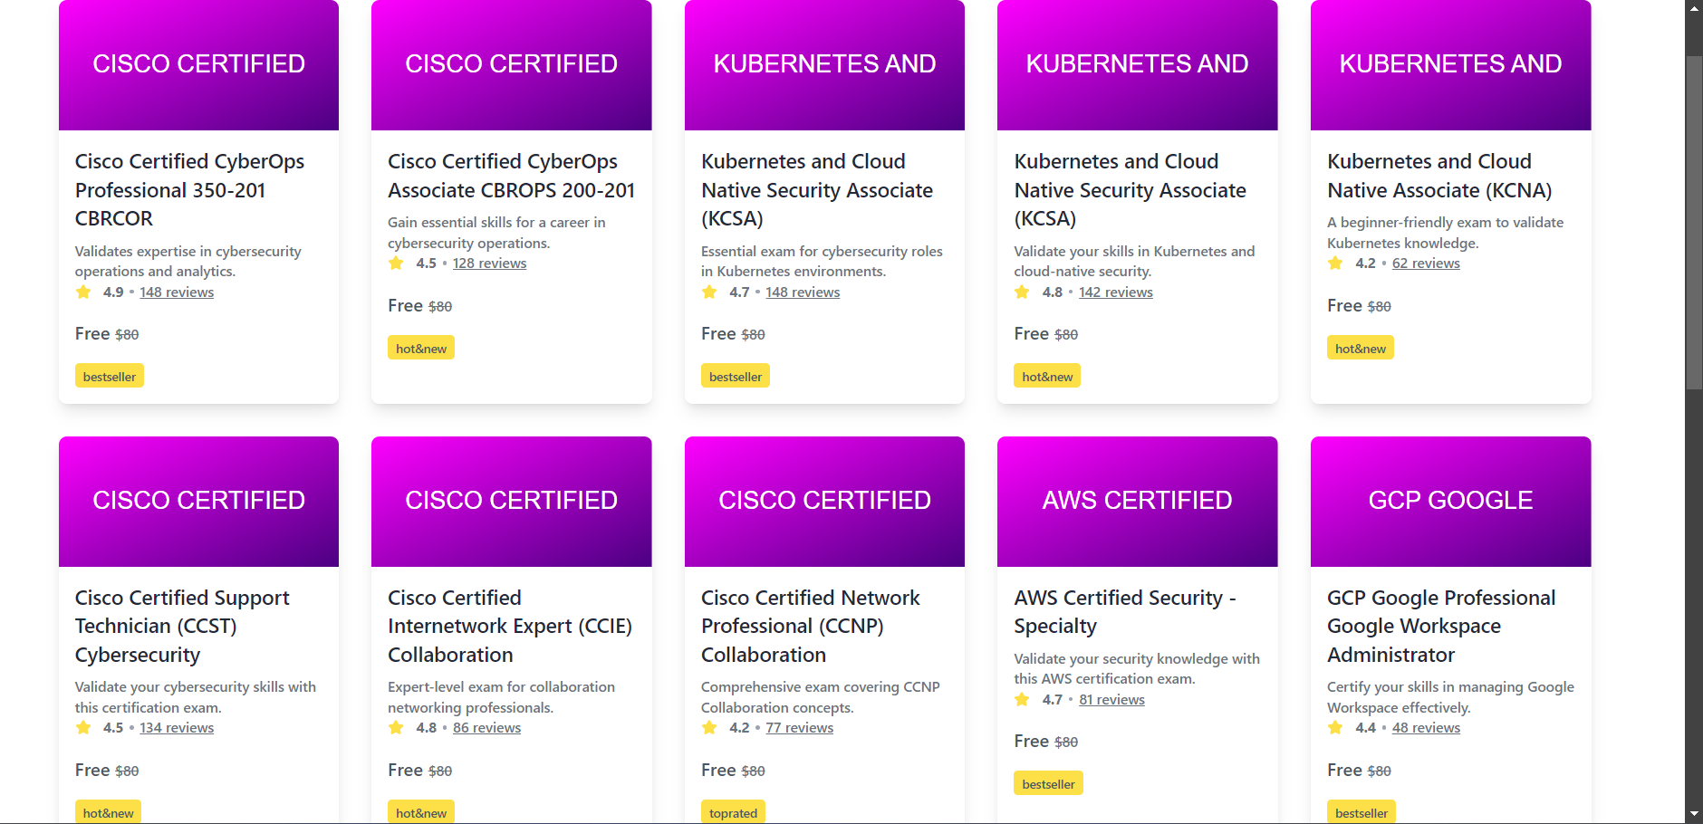Click the CCST Cybersecurity card banner image
Viewport: 1703px width, 824px height.
[198, 502]
